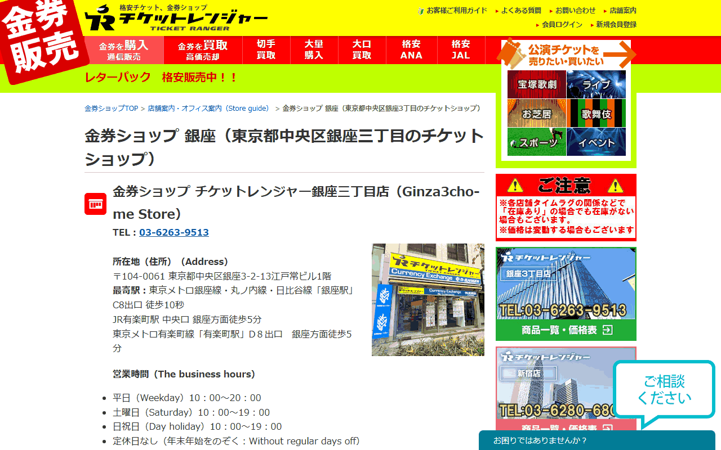This screenshot has width=721, height=450.
Task: Open the イベント ticket category tile
Action: (596, 142)
